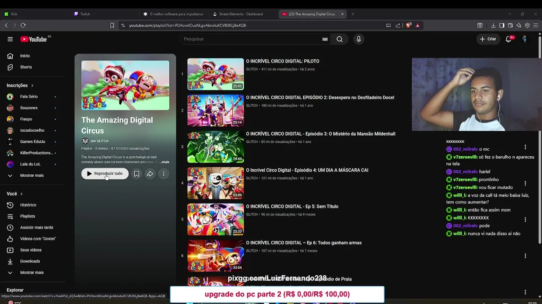
Task: Open Brave Leo AI sparkle icon
Action: click(x=519, y=25)
